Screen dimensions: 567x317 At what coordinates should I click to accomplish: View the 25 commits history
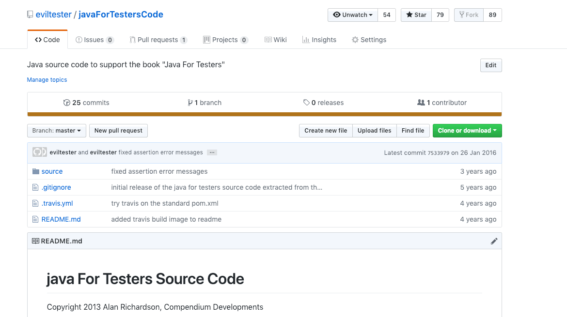pos(86,103)
